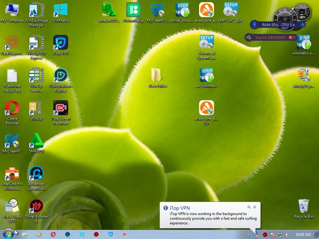
Task: Launch SMADAV desktop shortcut
Action: (36, 143)
